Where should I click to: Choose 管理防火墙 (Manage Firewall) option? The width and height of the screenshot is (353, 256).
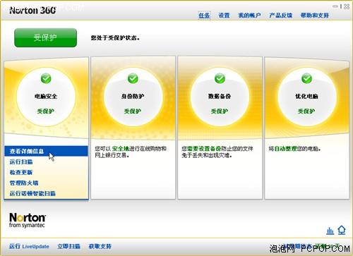24,183
